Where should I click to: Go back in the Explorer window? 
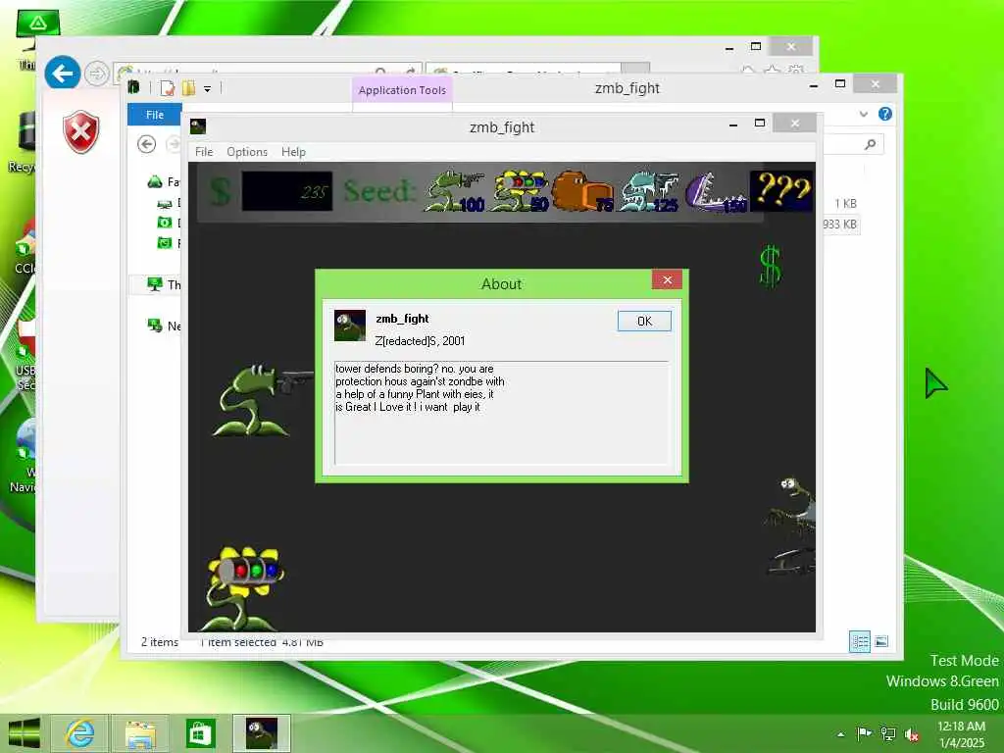click(x=147, y=145)
